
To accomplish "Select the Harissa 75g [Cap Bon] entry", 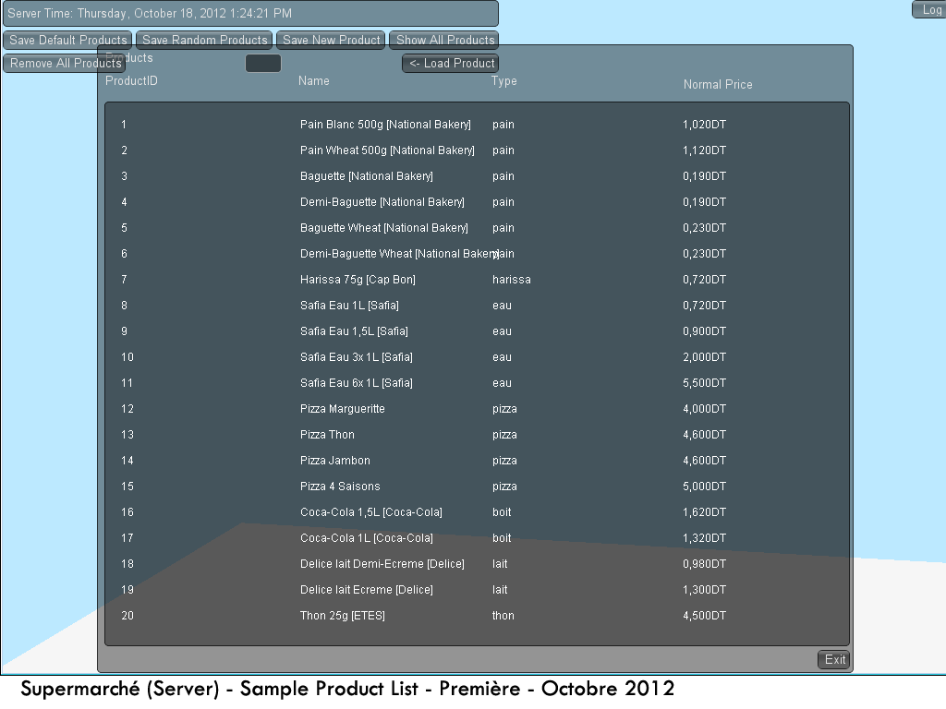I will tap(358, 280).
